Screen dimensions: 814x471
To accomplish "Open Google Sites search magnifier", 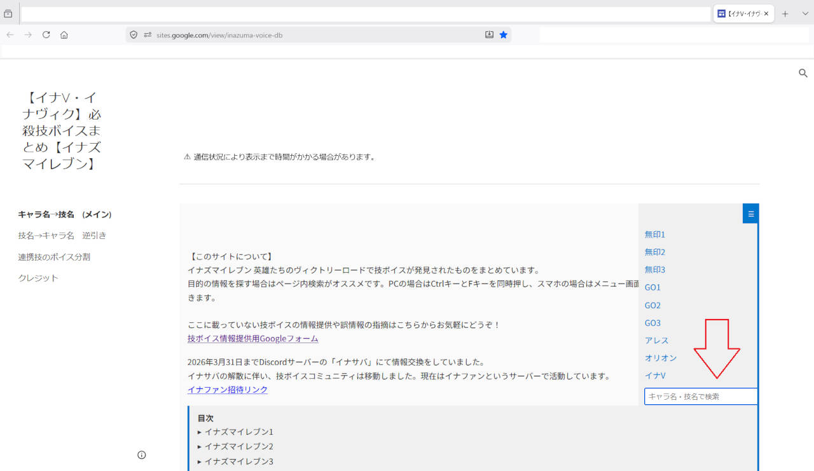I will click(x=803, y=73).
